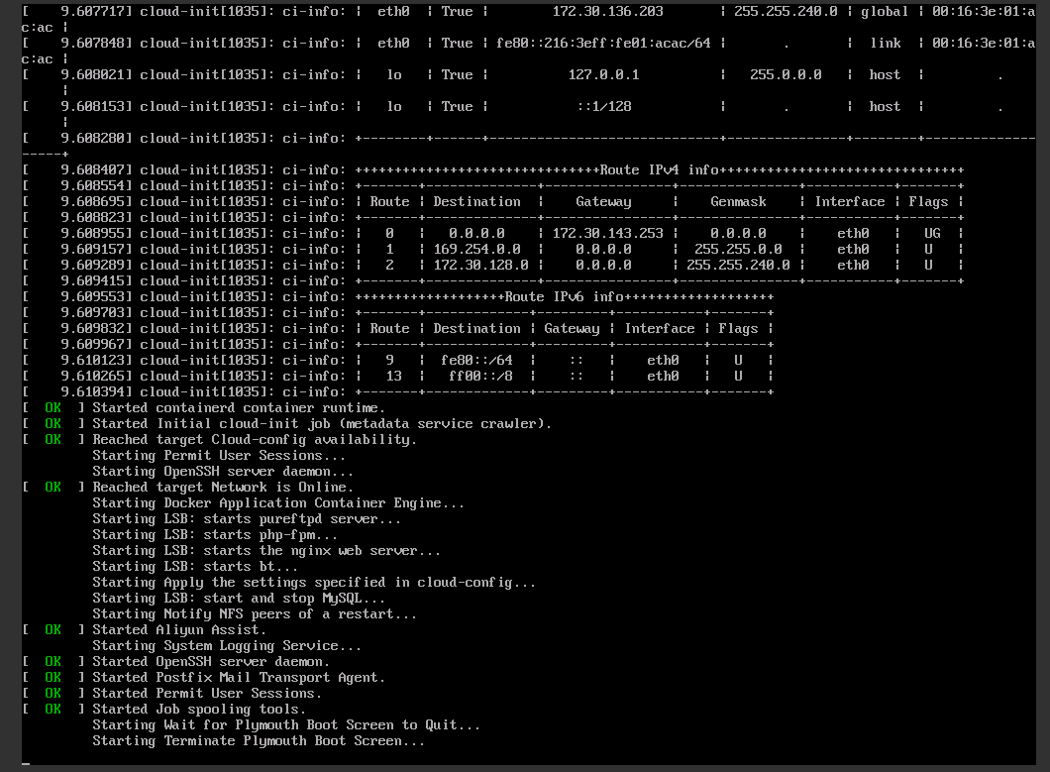Select the Route IPv4 info heading
Screen dimensions: 1050x772
point(659,169)
